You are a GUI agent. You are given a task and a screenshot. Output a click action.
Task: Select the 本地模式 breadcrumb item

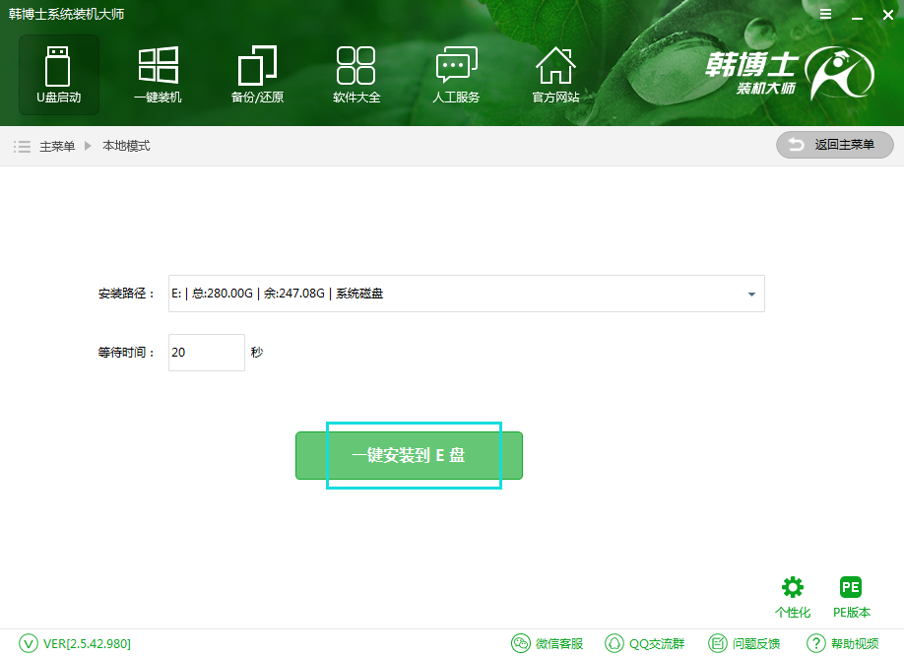[125, 144]
